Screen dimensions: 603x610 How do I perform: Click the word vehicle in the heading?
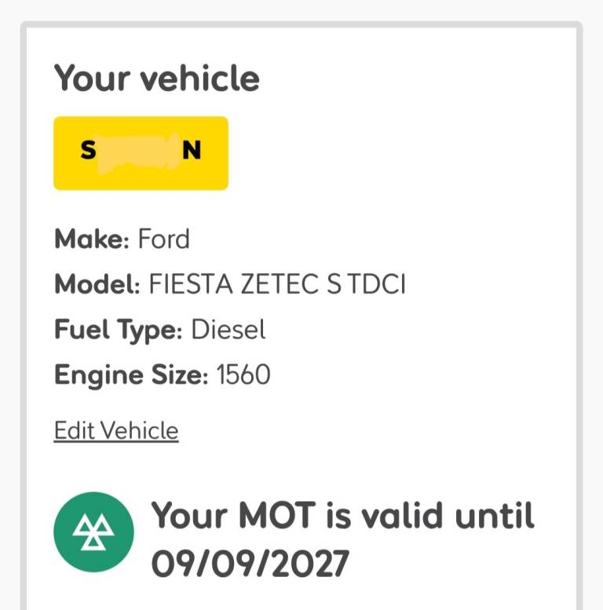pyautogui.click(x=199, y=79)
